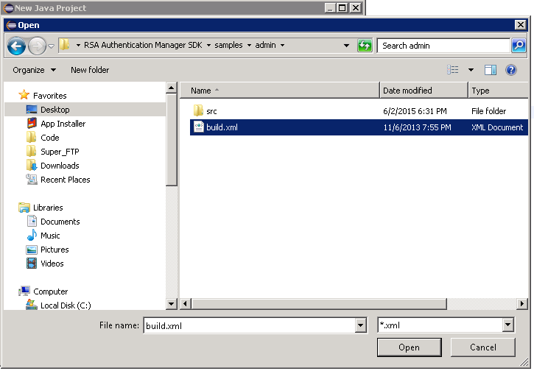Open the App Installer favorite
Image resolution: width=534 pixels, height=371 pixels.
pyautogui.click(x=62, y=124)
